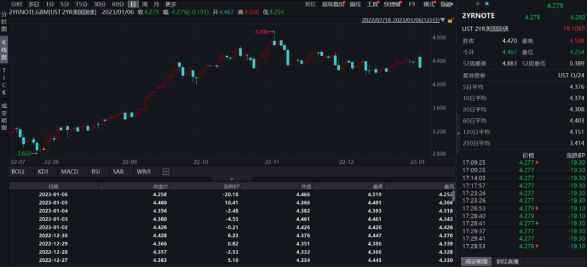587x267 pixels.
Task: Select the 分时图 side tab
Action: tap(4, 20)
